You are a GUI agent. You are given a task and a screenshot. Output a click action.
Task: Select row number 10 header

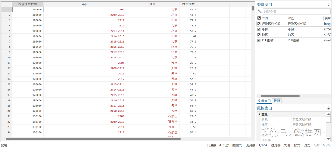(x=7, y=58)
